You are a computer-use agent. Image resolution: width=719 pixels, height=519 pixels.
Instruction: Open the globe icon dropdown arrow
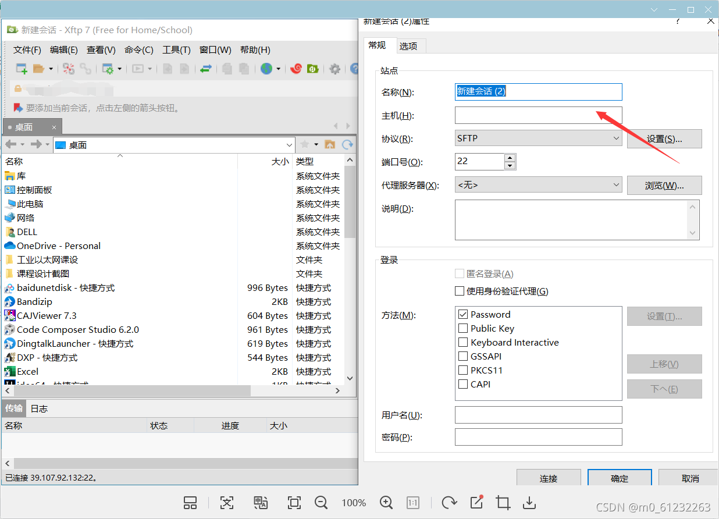pos(279,69)
